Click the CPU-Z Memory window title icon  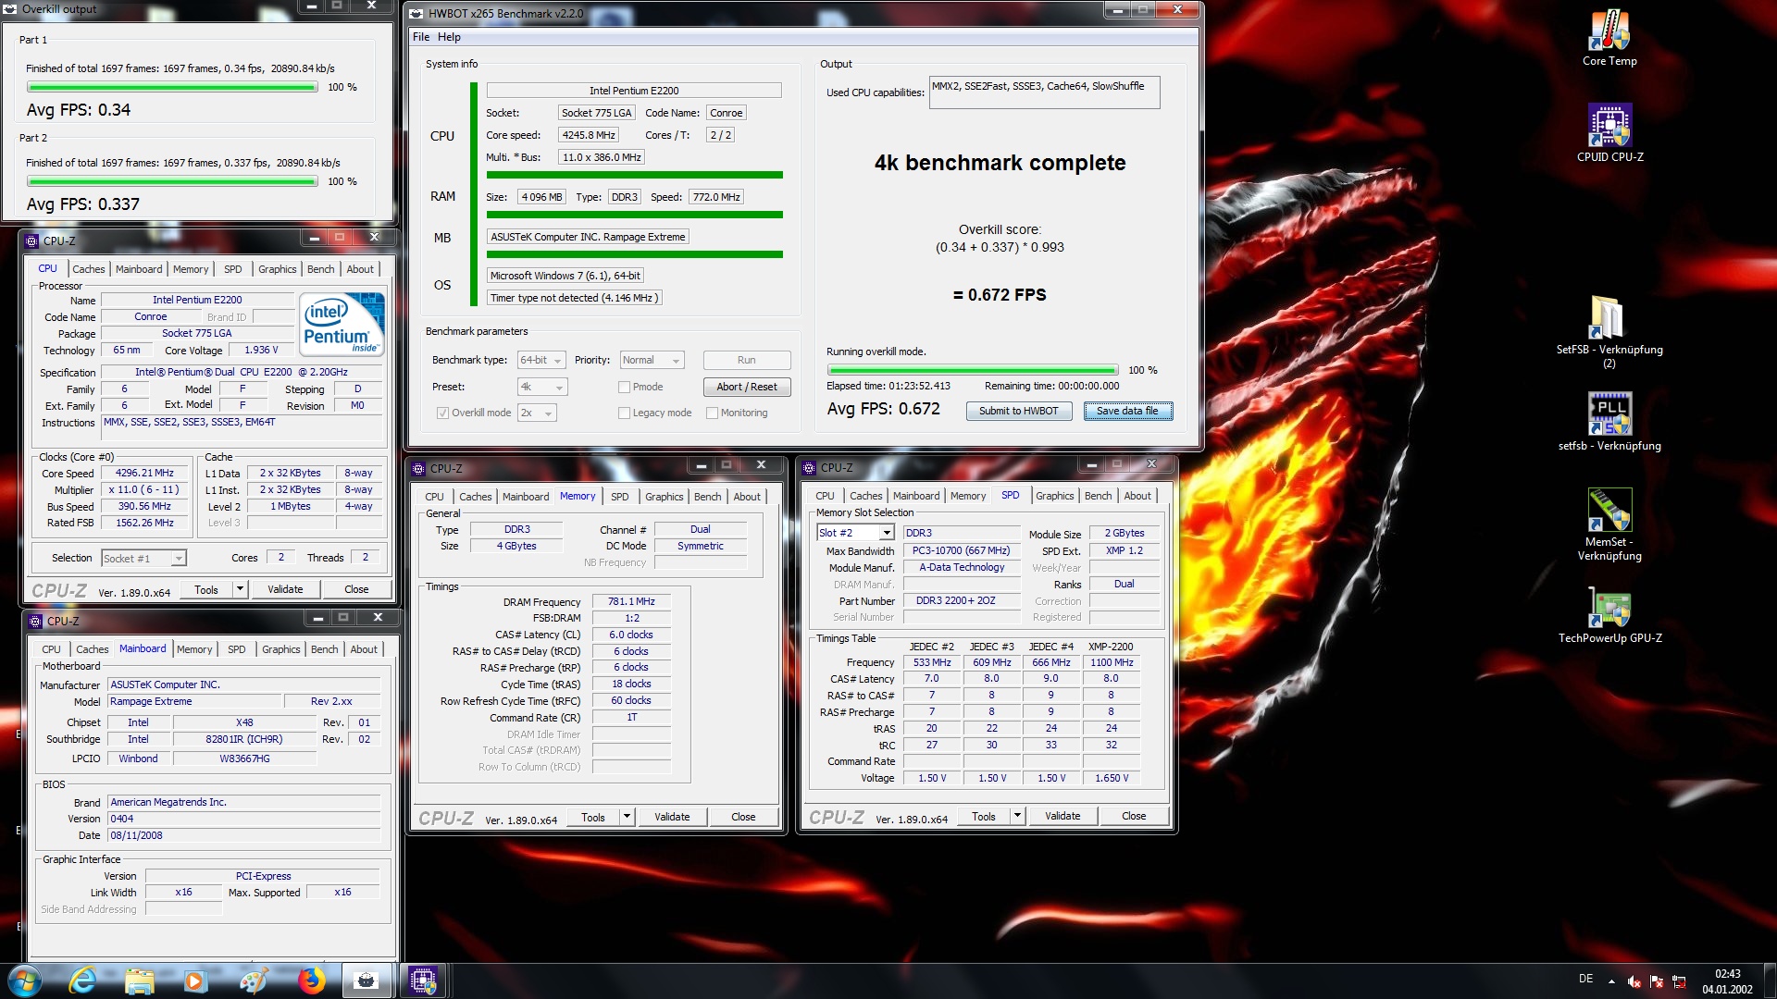click(x=418, y=469)
